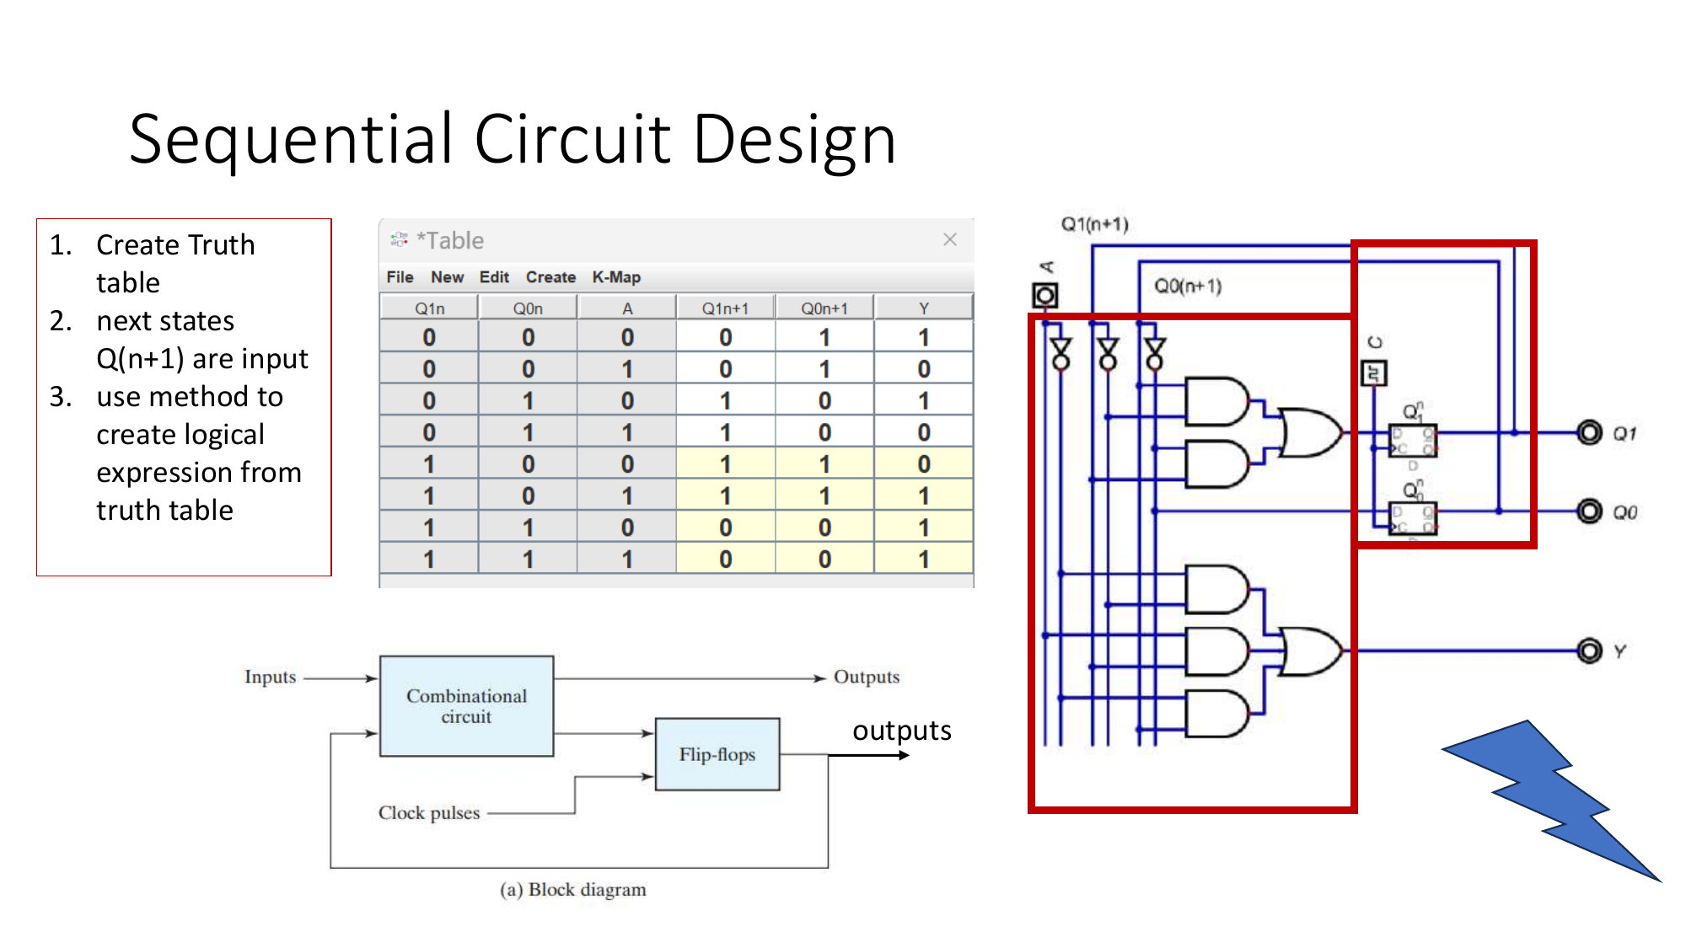Click highlighted Y cell in last row 1 1 1
The width and height of the screenshot is (1686, 948).
click(924, 559)
